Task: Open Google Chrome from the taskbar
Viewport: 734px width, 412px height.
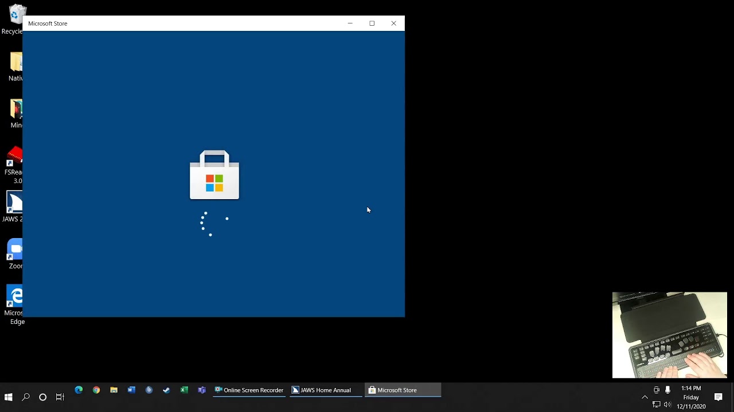Action: coord(96,390)
